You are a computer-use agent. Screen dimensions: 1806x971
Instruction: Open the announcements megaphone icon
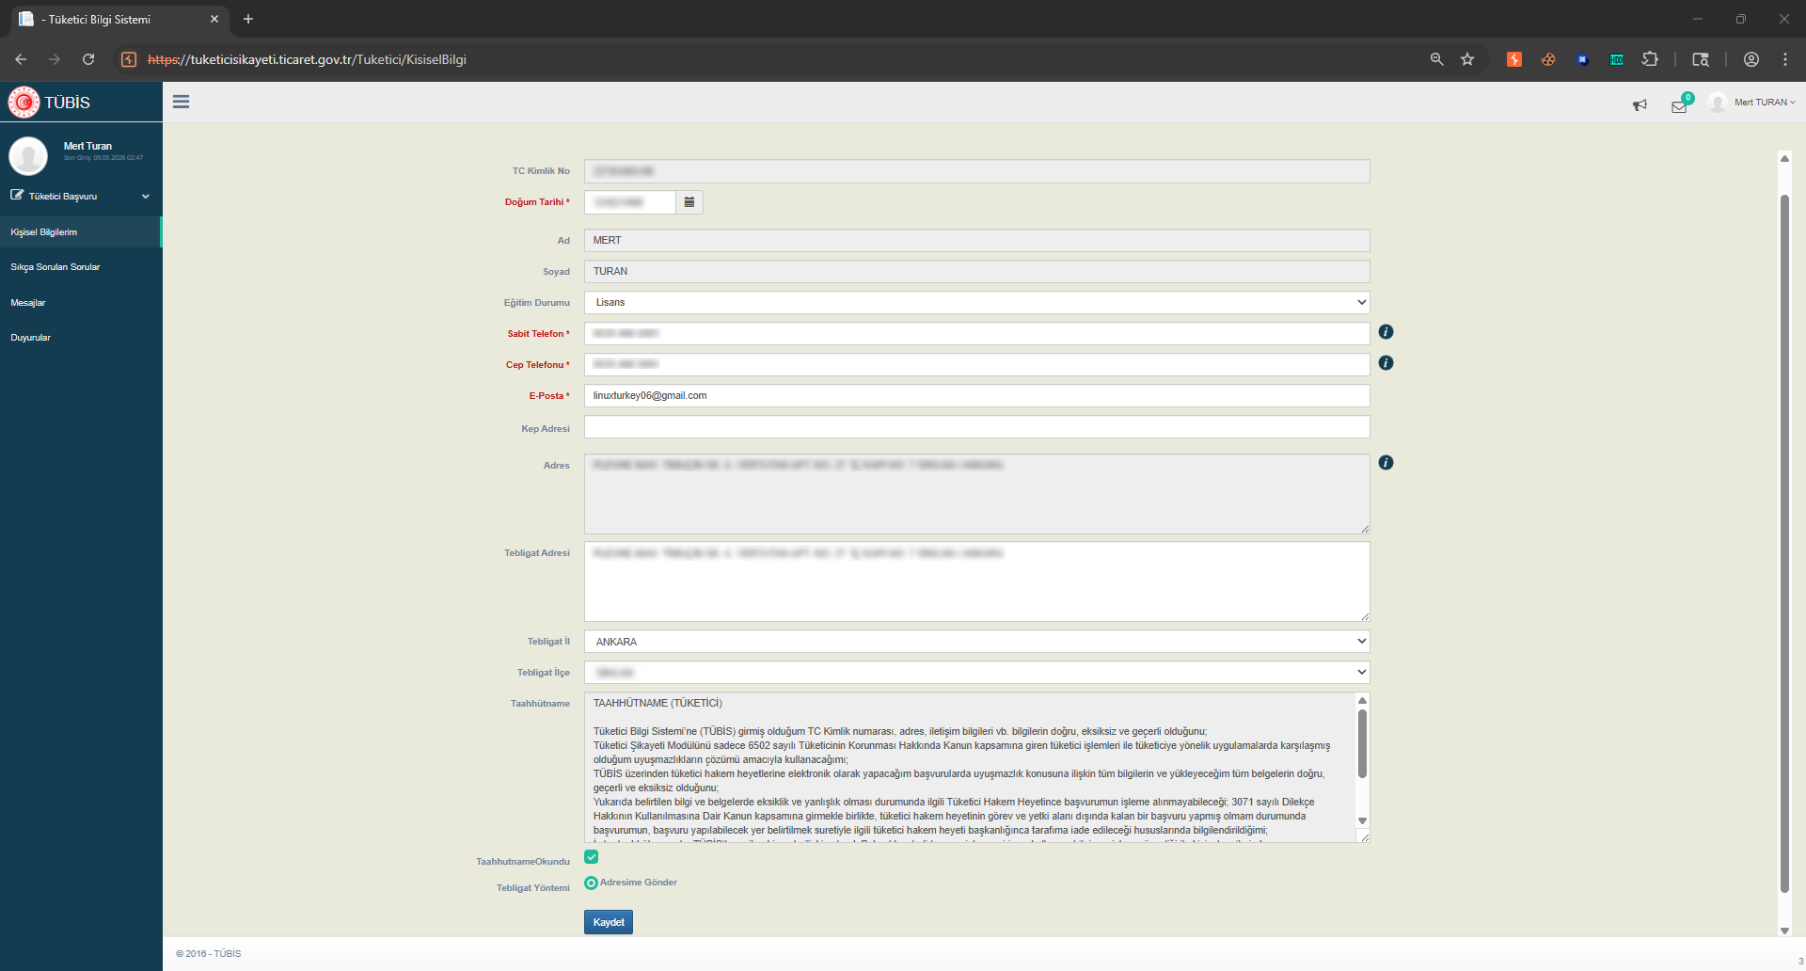tap(1640, 104)
